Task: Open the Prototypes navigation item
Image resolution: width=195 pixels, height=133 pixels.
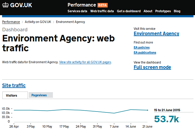Action: pyautogui.click(x=163, y=11)
